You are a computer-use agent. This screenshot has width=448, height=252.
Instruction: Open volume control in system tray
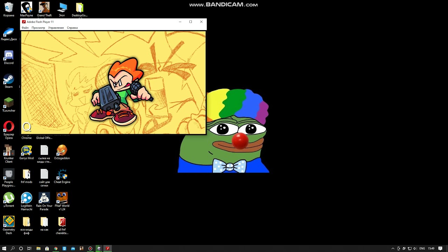(415, 248)
